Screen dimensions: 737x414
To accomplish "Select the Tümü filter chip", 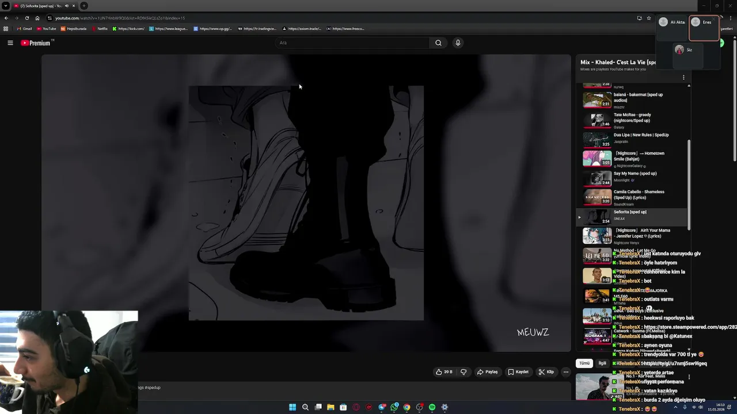I will point(584,363).
